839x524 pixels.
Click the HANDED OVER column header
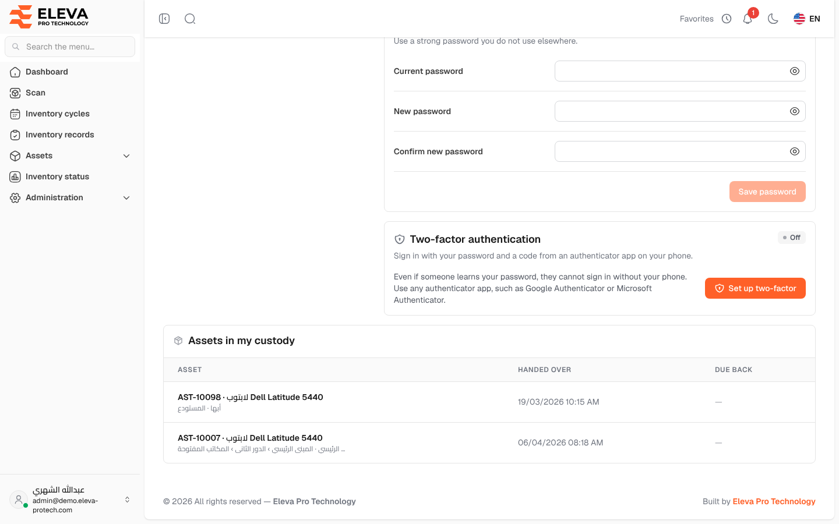[x=544, y=370]
